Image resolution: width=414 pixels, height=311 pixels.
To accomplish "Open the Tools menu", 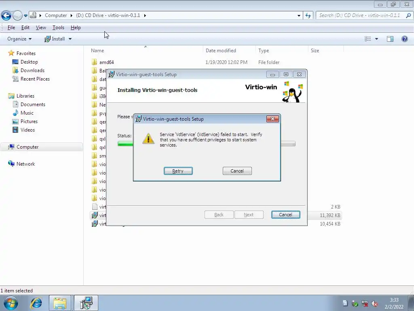I will [58, 28].
